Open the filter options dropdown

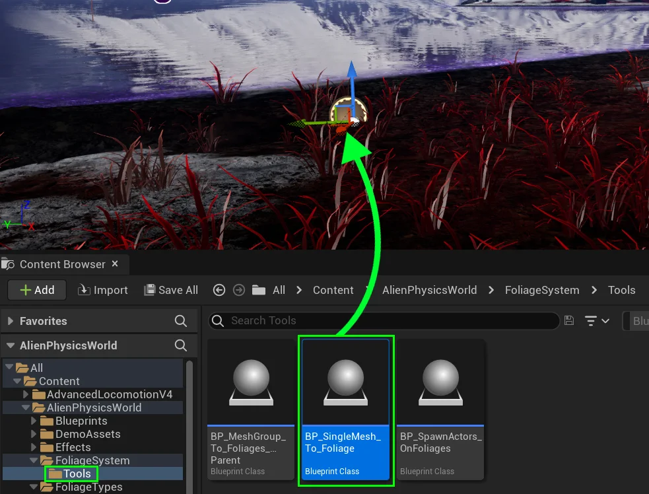[597, 321]
